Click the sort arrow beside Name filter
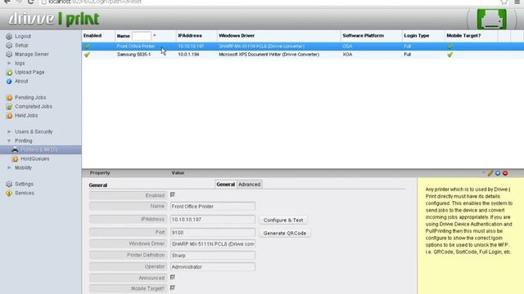This screenshot has width=524, height=294. 155,36
